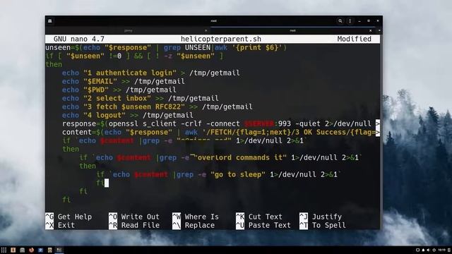Click the ^T To Spell shortcut
Image resolution: width=452 pixels, height=254 pixels.
coord(323,225)
